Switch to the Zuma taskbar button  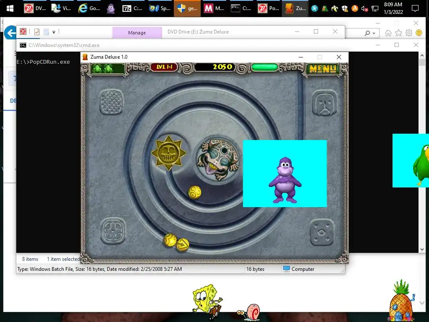(295, 8)
